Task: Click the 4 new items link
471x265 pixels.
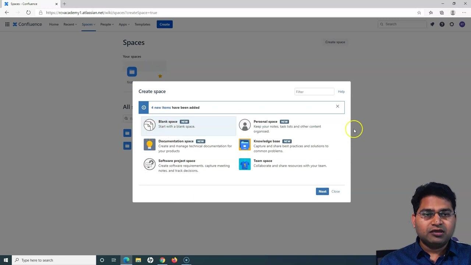Action: click(x=161, y=107)
